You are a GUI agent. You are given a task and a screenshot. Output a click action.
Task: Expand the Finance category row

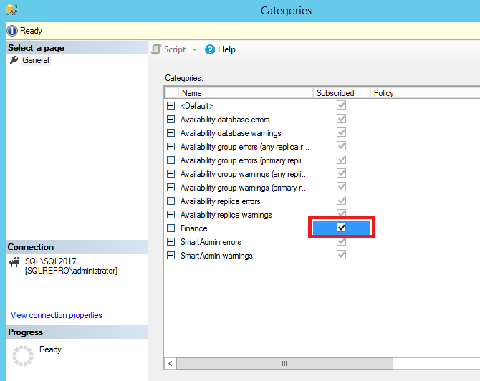pos(171,228)
